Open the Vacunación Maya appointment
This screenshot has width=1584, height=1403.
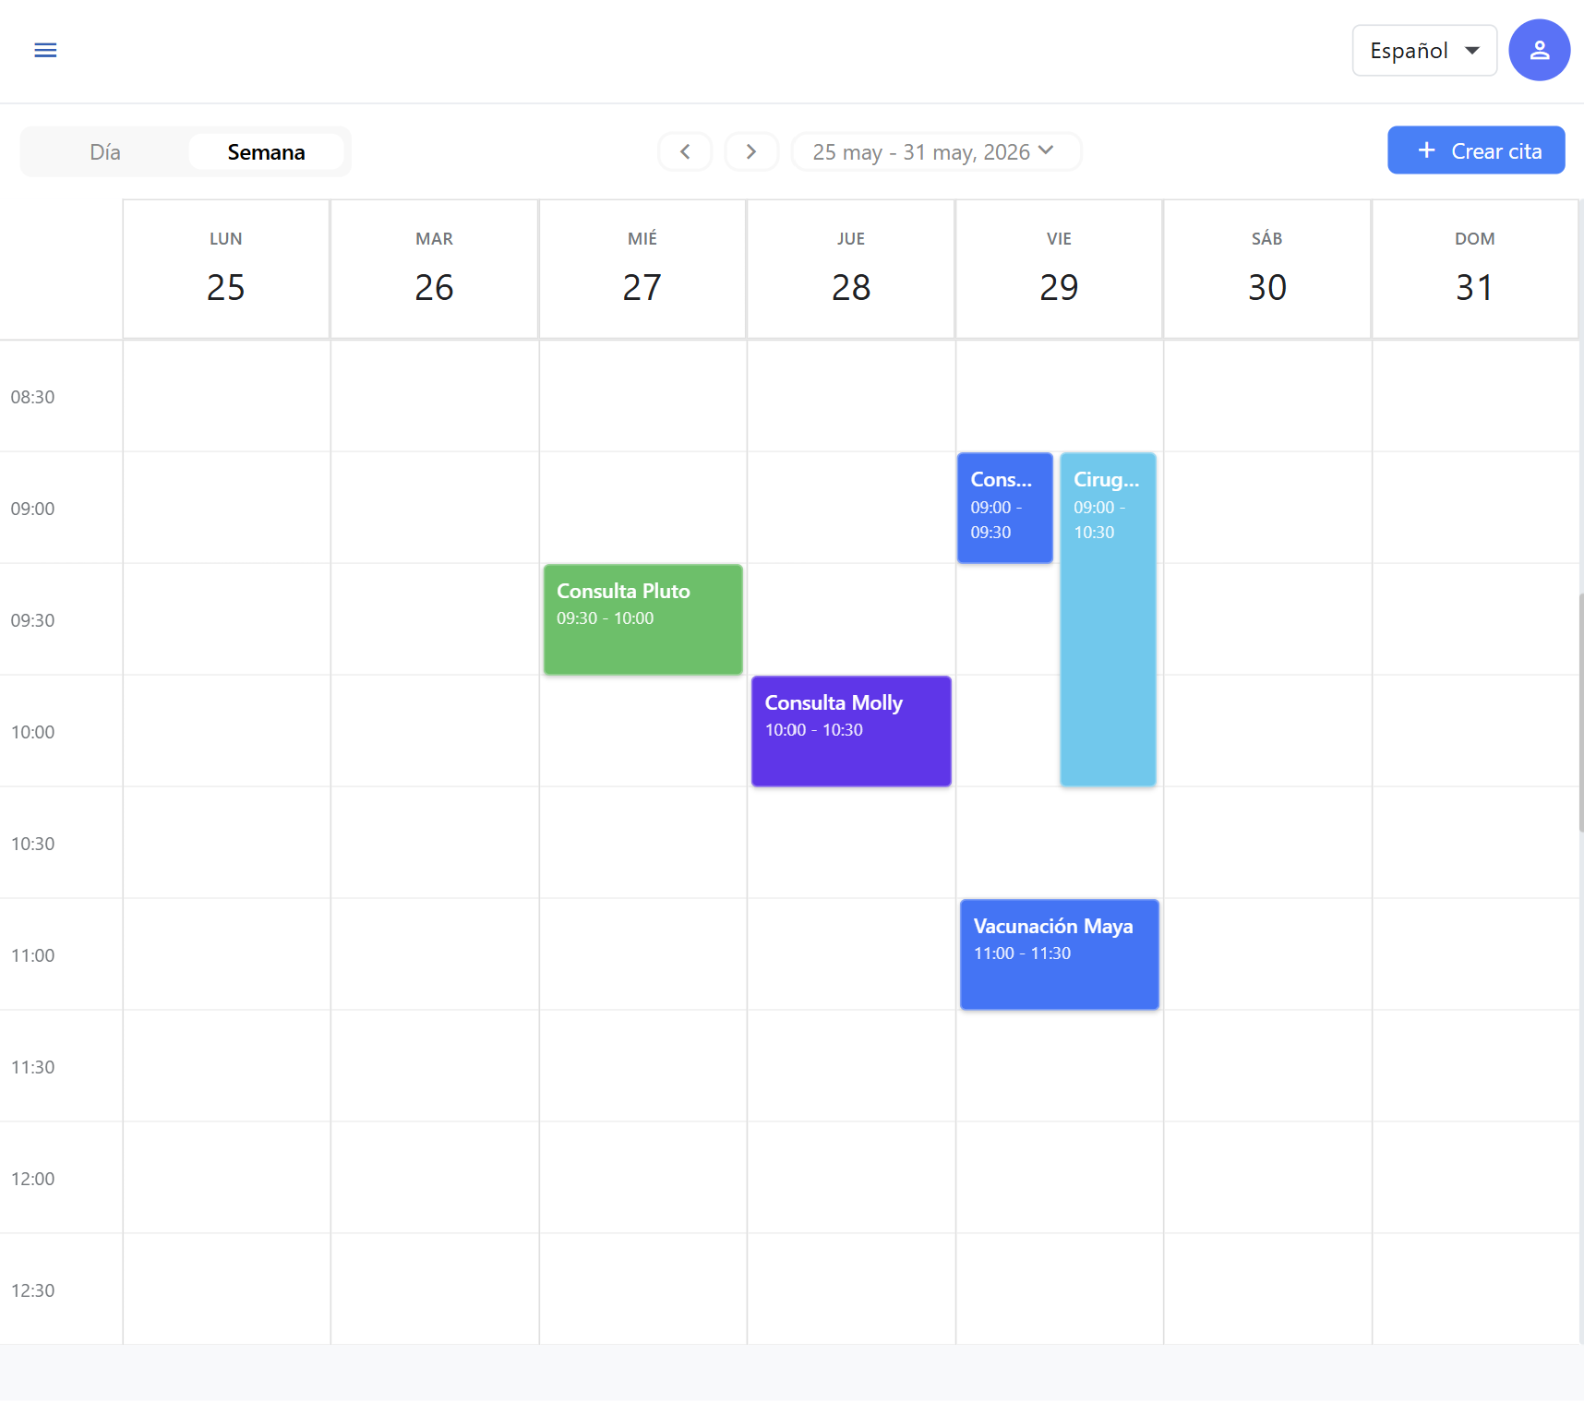coord(1059,954)
